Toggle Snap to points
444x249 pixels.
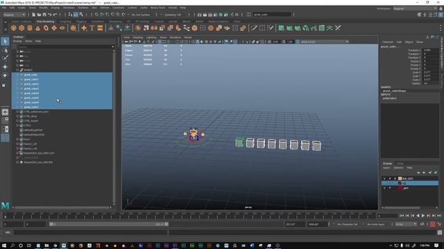click(108, 15)
